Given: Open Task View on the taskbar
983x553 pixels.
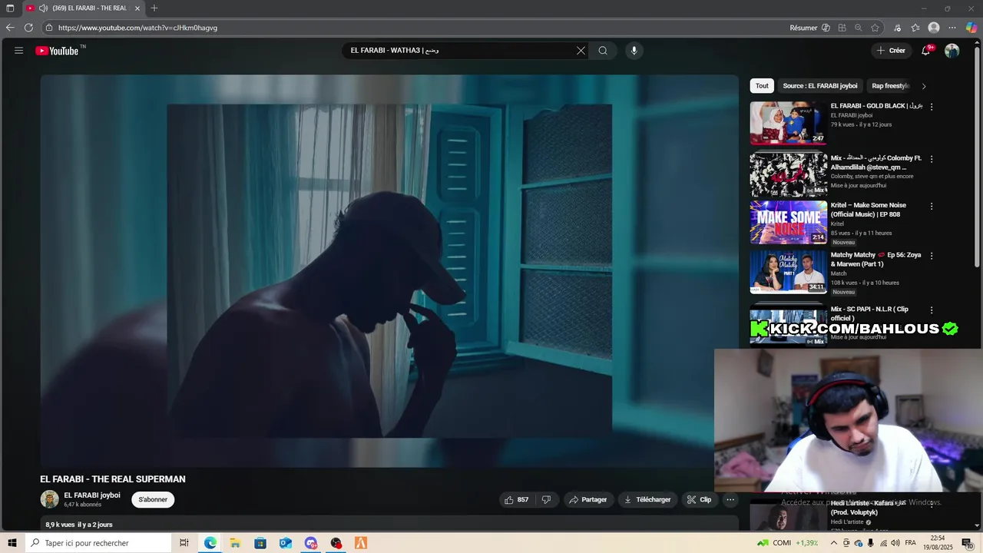Looking at the screenshot, I should (x=184, y=543).
